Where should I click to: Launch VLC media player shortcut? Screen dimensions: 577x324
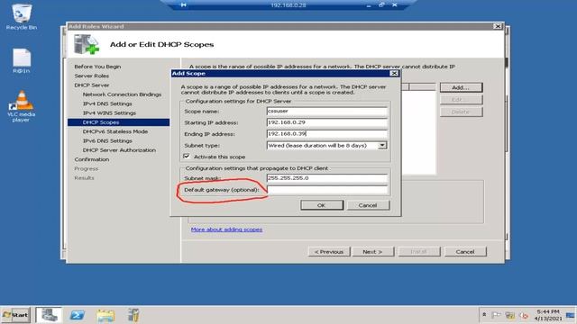[22, 106]
